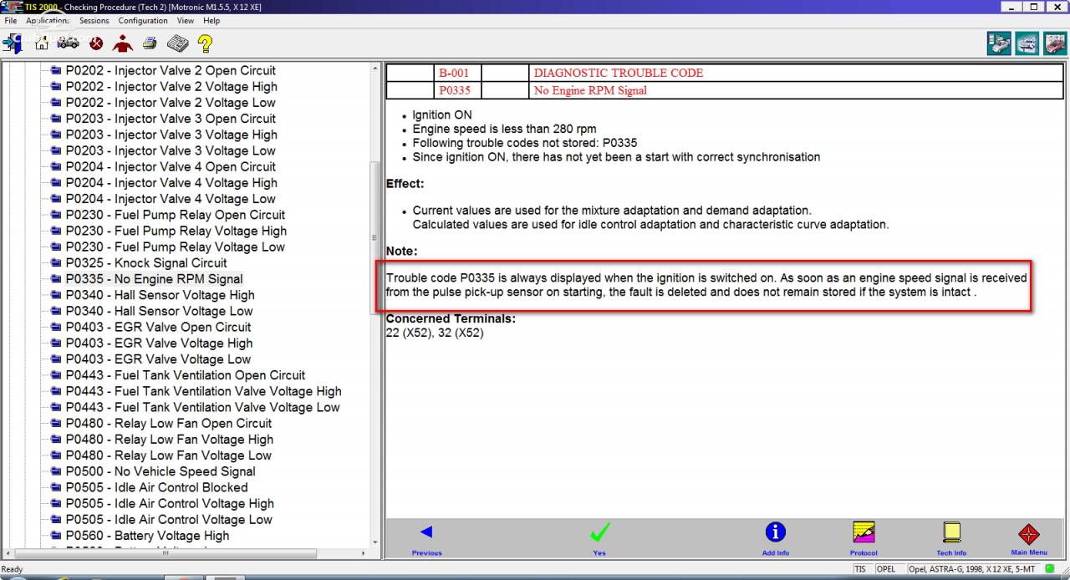Image resolution: width=1070 pixels, height=580 pixels.
Task: Open the Help menu
Action: (x=211, y=21)
